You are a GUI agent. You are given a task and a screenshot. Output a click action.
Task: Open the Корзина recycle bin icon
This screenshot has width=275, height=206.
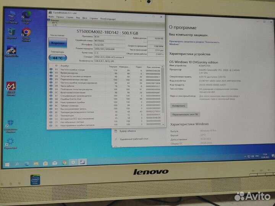click(x=11, y=33)
